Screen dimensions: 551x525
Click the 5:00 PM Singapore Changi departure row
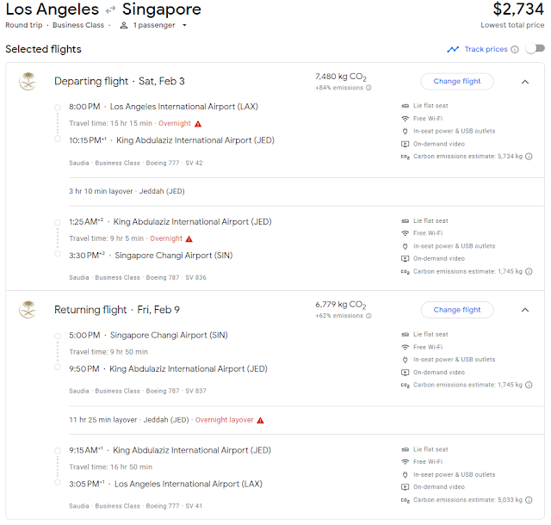[x=148, y=336]
